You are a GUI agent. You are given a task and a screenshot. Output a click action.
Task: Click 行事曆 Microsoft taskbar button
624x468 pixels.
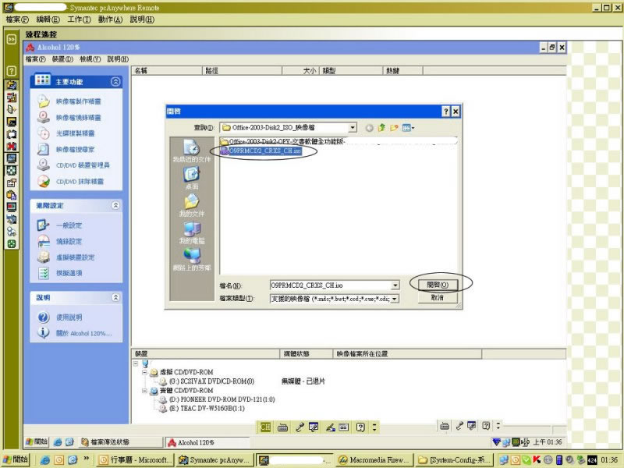(x=135, y=460)
